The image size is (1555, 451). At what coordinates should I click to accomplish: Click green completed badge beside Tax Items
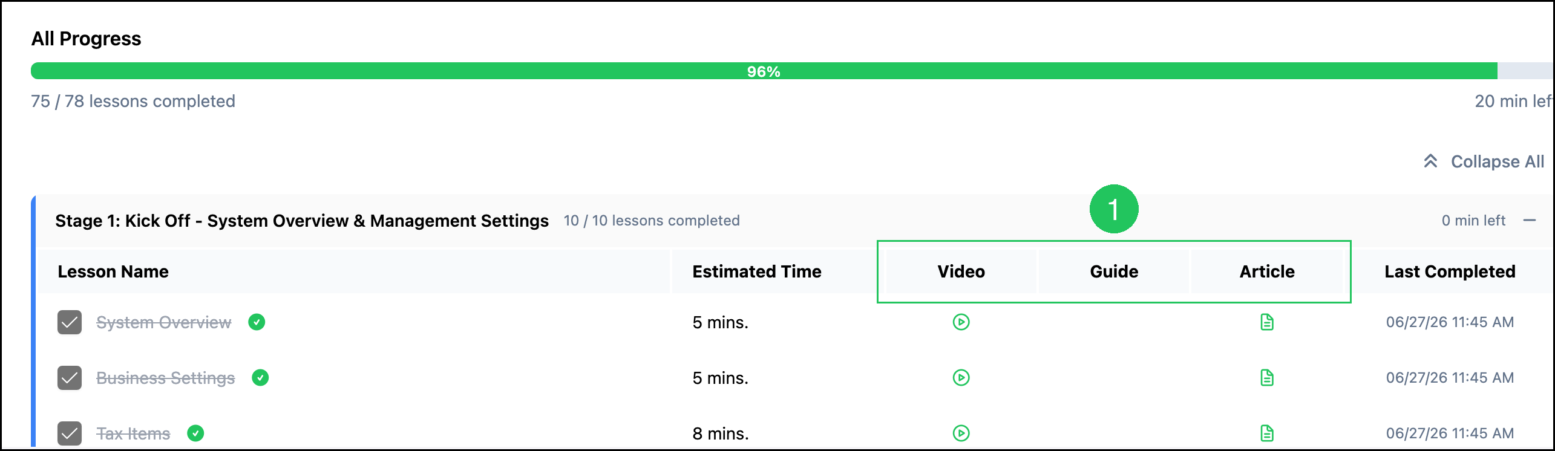click(x=195, y=433)
